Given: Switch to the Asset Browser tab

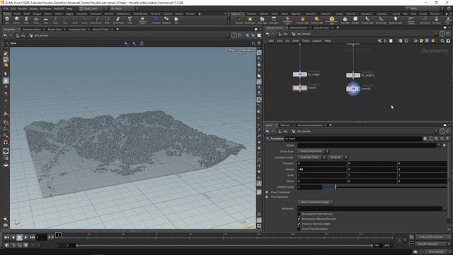Looking at the screenshot, I should coord(321,28).
